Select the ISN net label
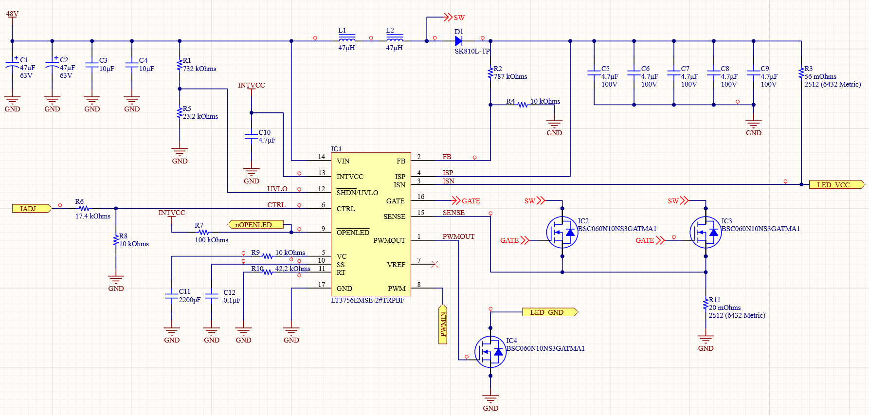Screen dimensions: 869x415 pos(448,181)
